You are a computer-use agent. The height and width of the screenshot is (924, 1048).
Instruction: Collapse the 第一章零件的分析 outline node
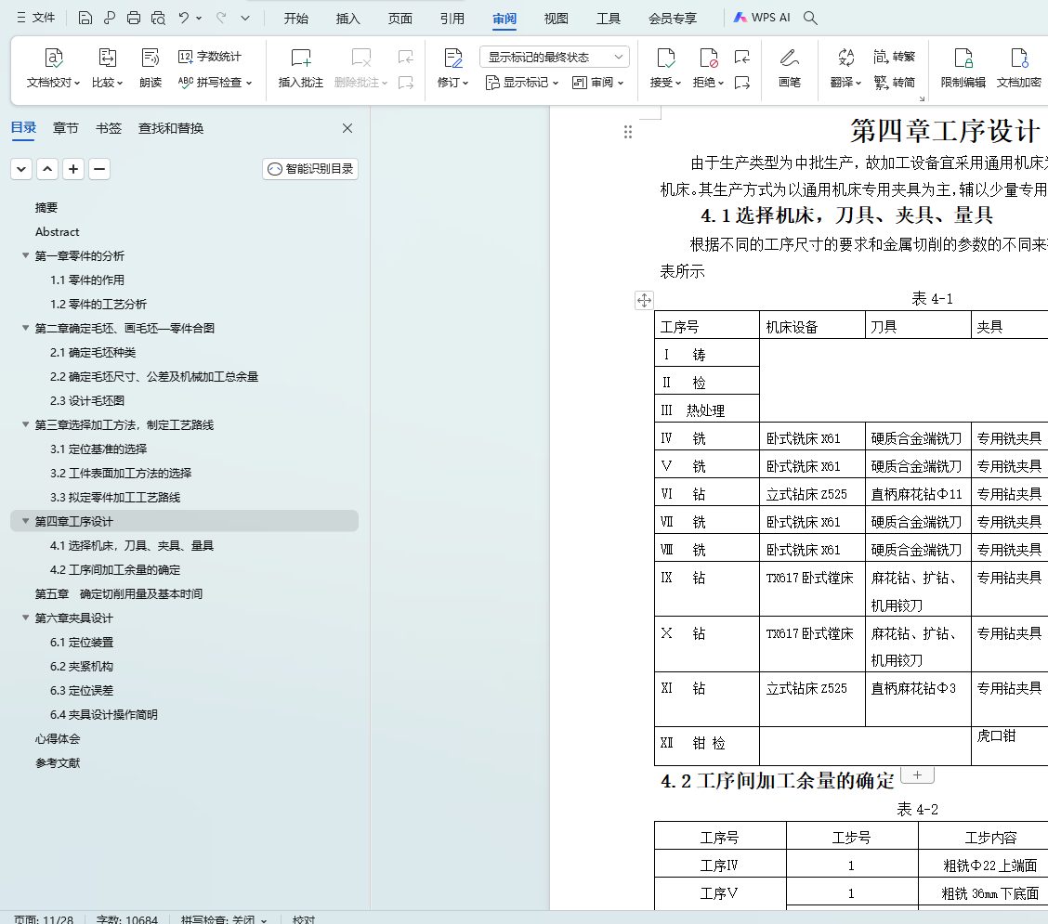(25, 255)
